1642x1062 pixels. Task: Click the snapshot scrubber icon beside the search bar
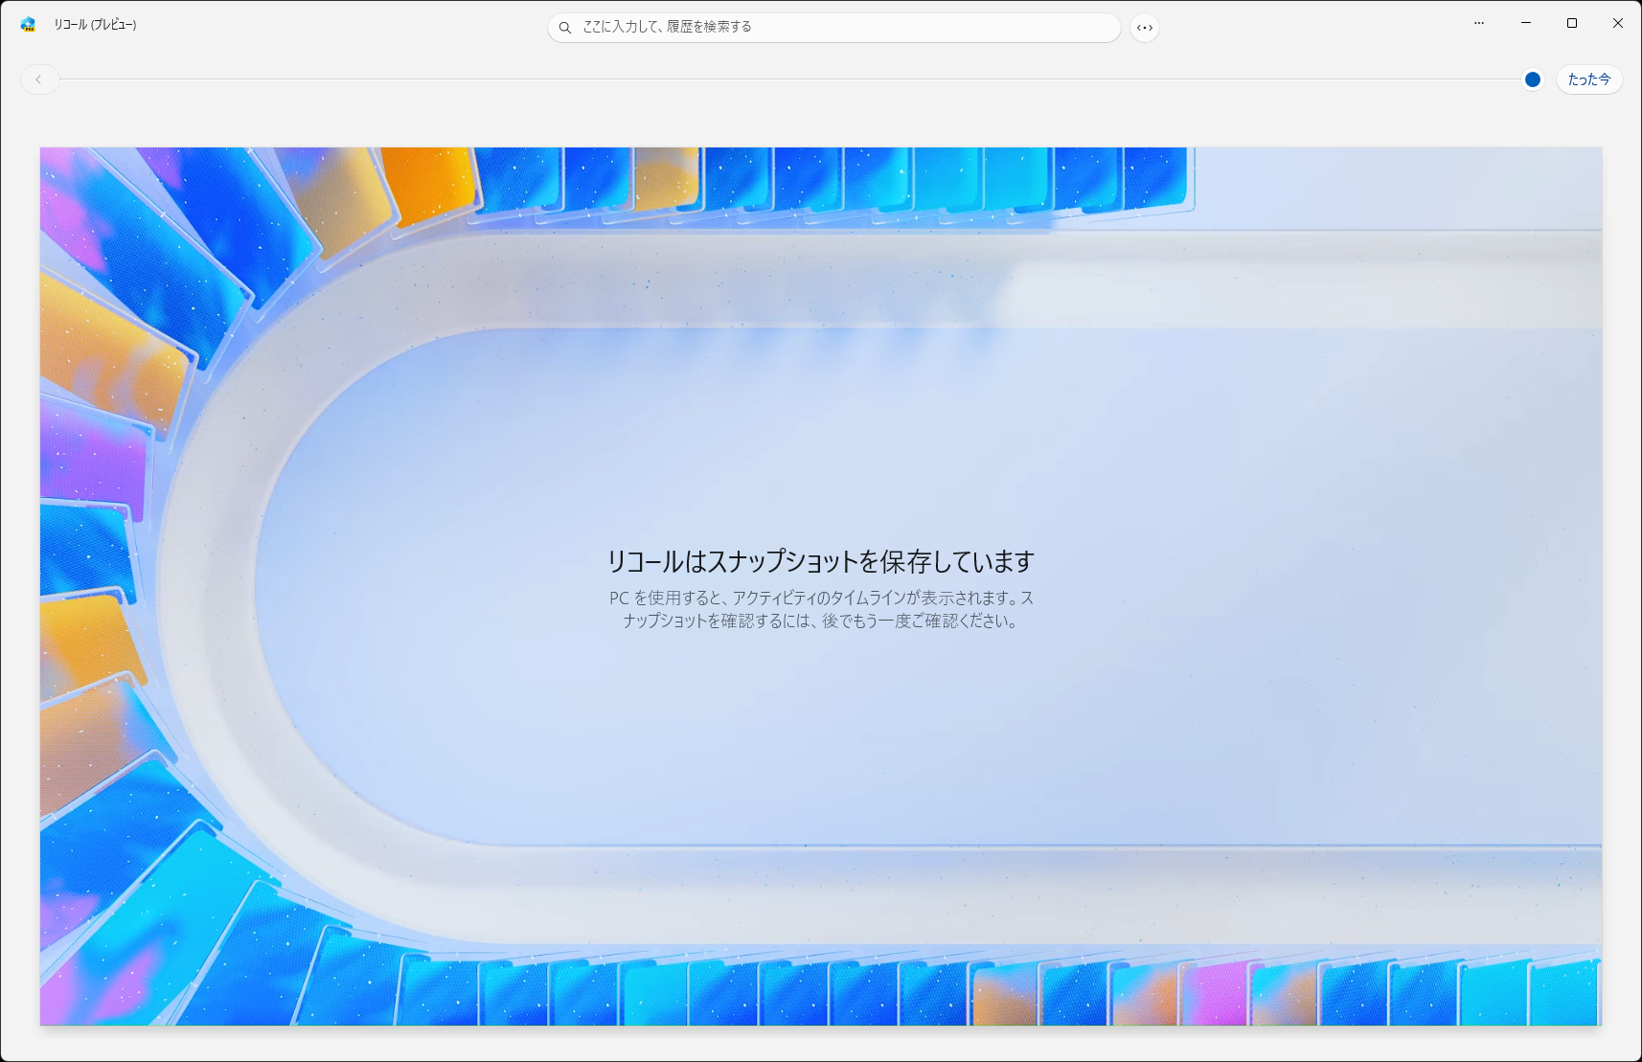[1145, 28]
